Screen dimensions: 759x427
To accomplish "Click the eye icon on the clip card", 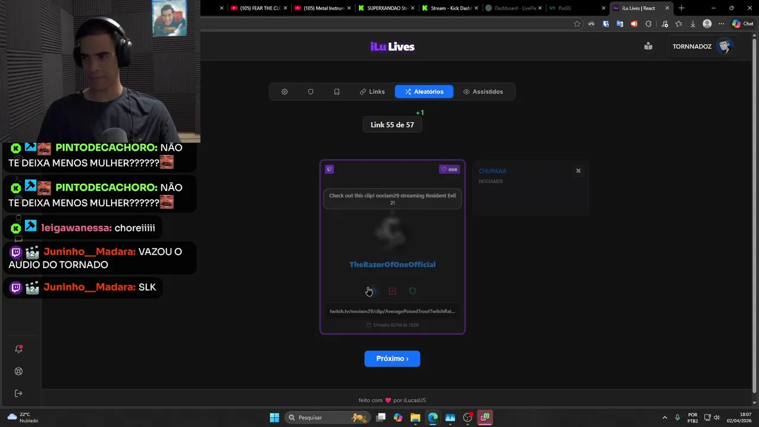I will pos(372,291).
